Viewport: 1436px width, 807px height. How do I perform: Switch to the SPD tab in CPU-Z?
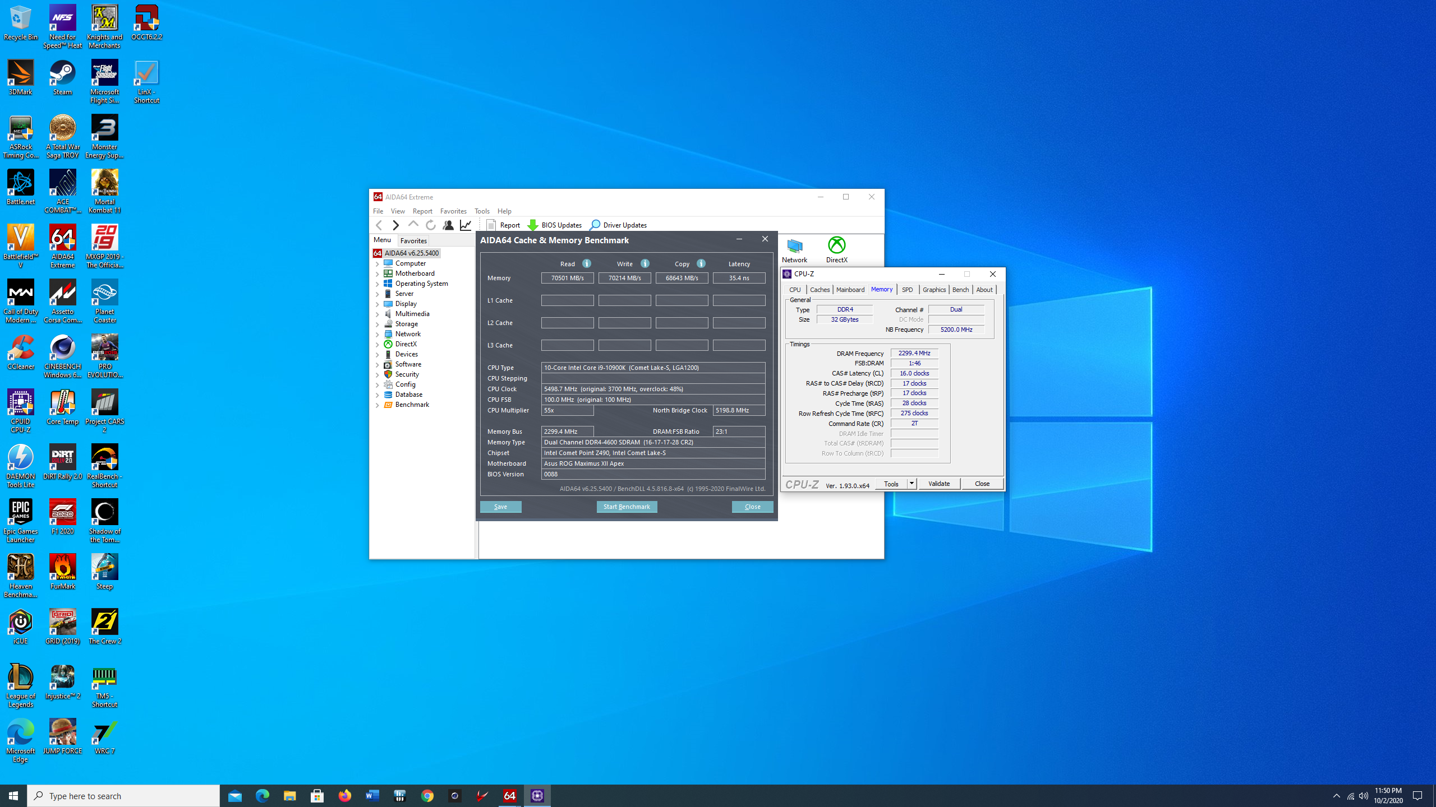[907, 290]
